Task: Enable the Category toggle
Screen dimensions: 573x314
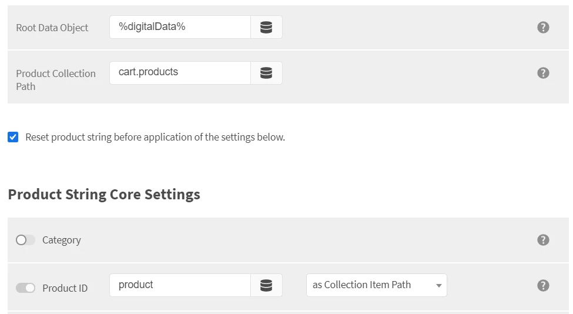Action: 25,240
